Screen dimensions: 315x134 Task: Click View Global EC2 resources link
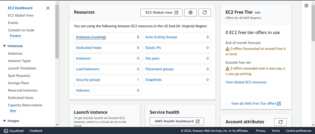(246, 82)
